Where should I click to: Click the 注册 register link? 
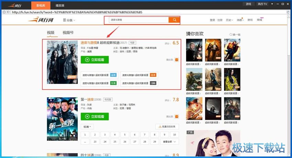pos(220,20)
